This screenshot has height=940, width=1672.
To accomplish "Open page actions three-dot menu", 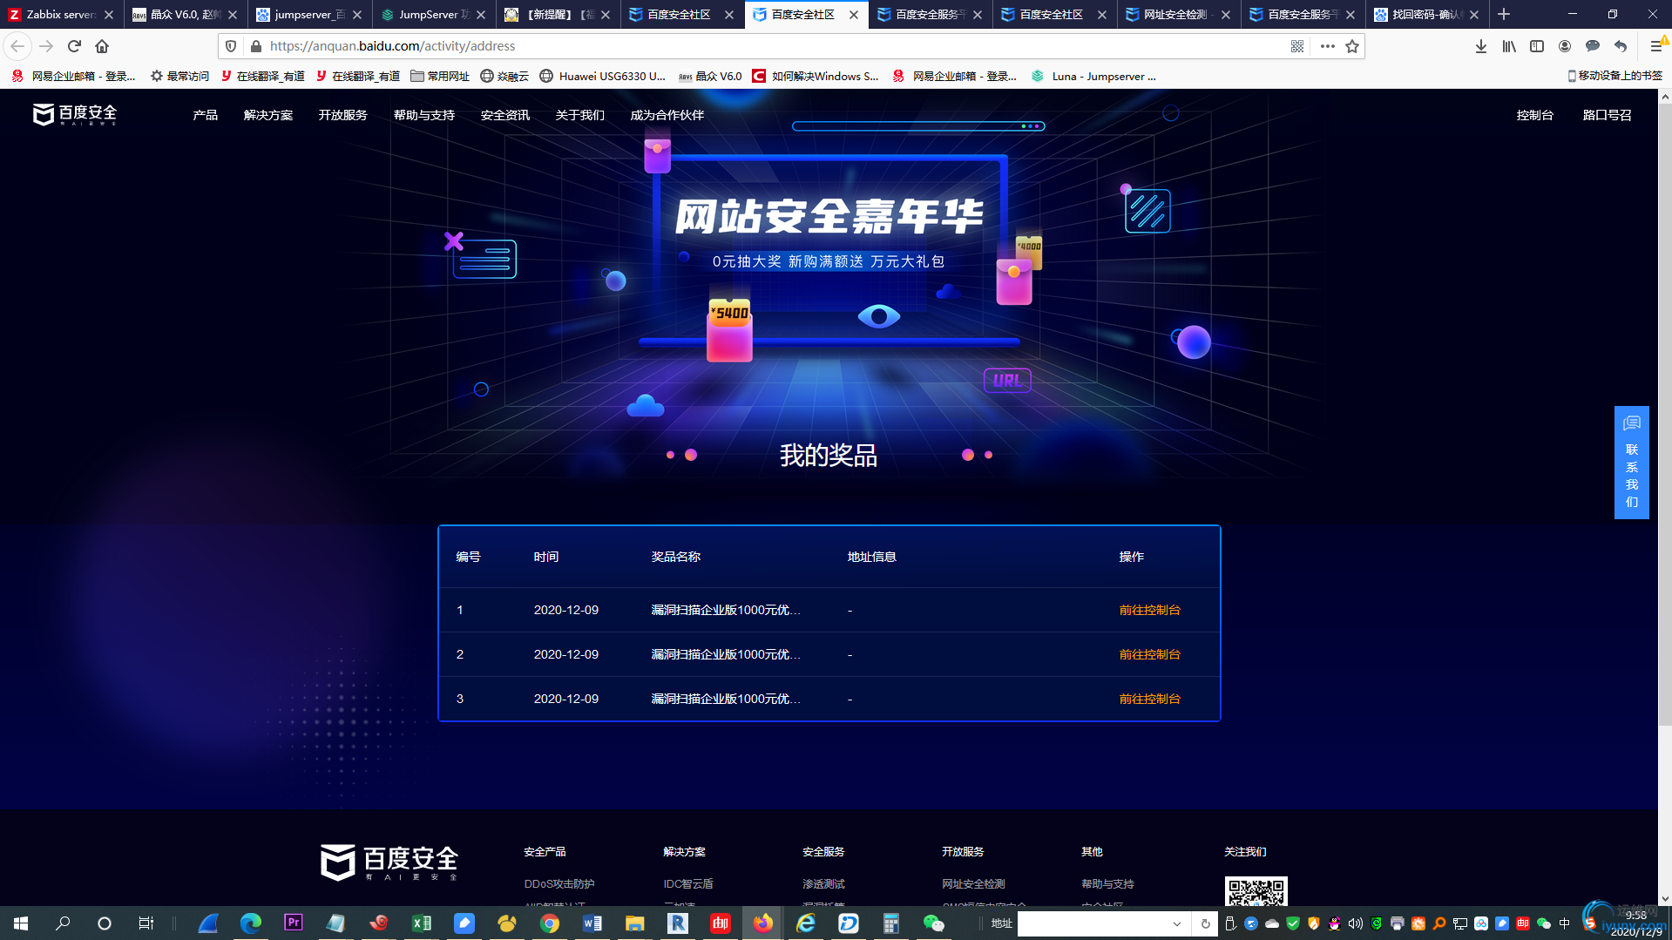I will (x=1327, y=46).
